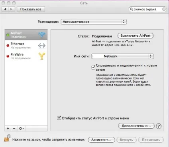The width and height of the screenshot is (169, 147).
Task: Click the Вернуть button
Action: point(126,140)
